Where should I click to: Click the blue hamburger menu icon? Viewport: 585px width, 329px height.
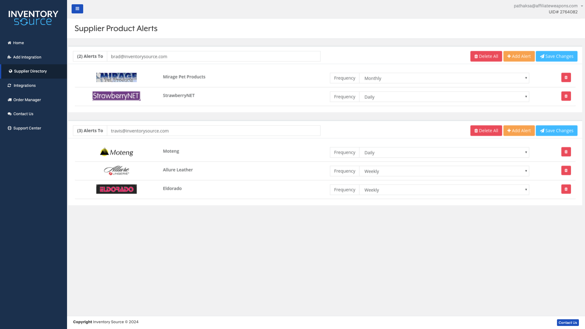[77, 9]
